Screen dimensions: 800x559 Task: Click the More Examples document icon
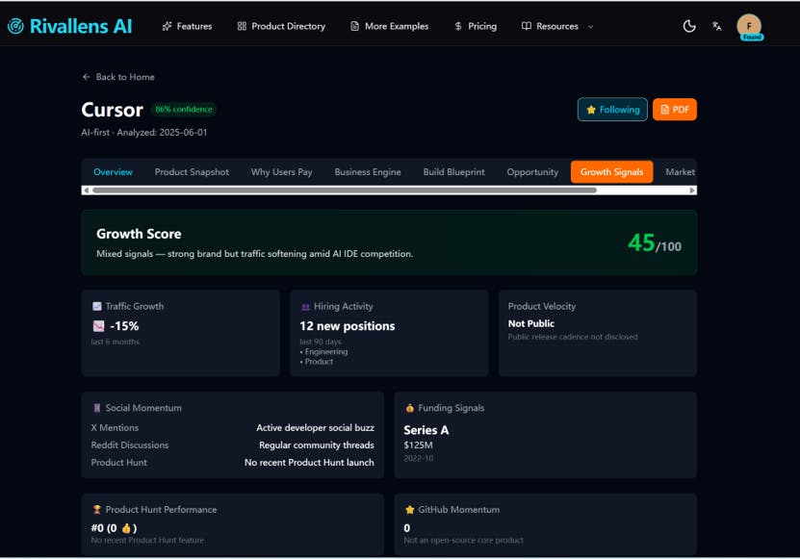[x=354, y=26]
